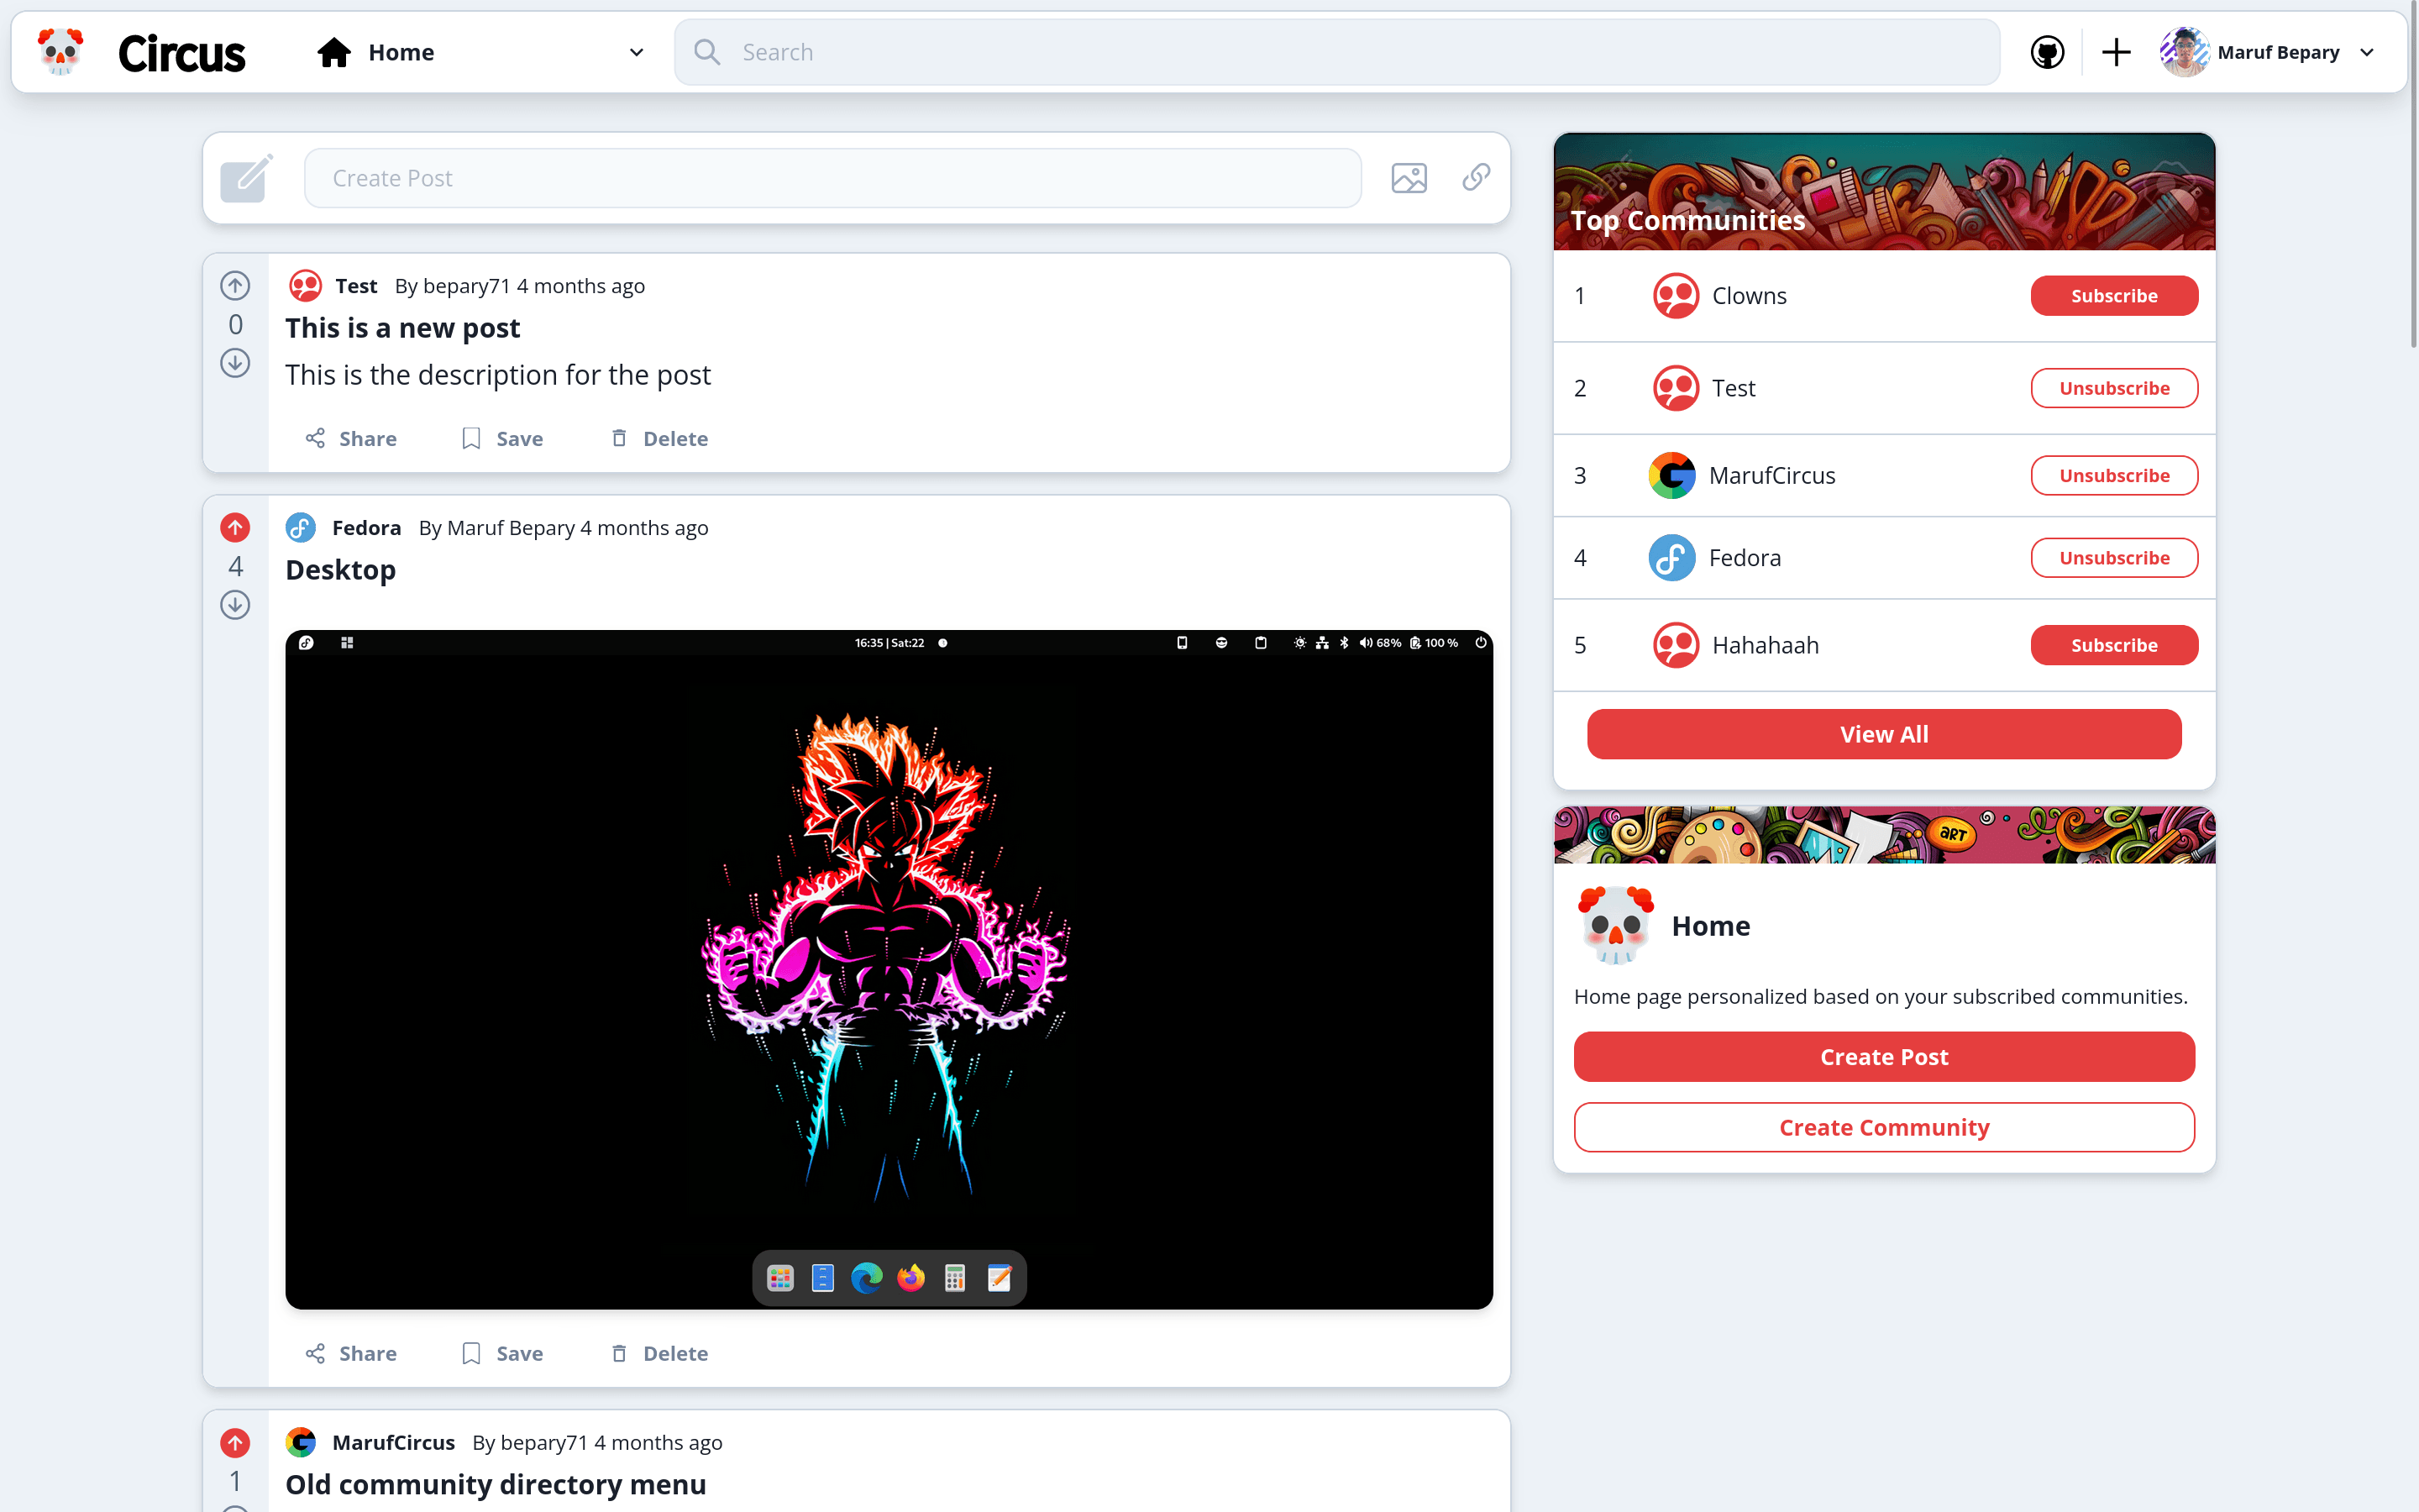
Task: Open Test community name on first post
Action: [356, 286]
